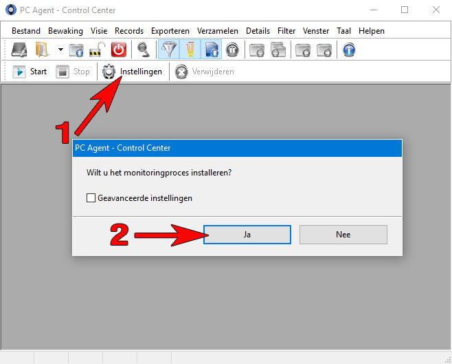Viewport: 452px width, 364px height.
Task: Open the Details menu
Action: click(258, 30)
